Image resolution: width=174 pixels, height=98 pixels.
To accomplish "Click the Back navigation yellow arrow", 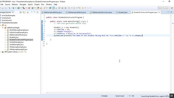I will [x=83, y=8].
